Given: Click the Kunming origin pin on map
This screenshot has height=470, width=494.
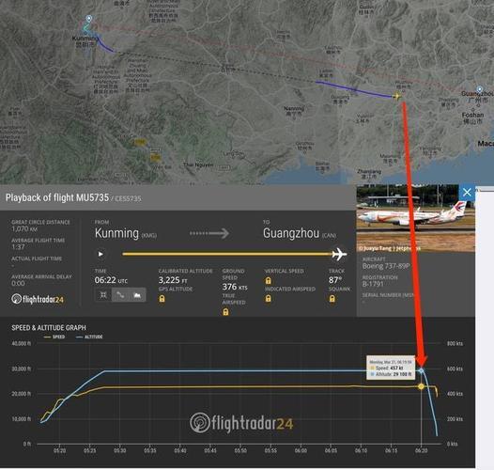Looking at the screenshot, I should pos(89,19).
